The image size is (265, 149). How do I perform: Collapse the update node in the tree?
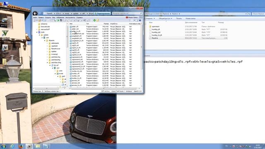tap(40, 35)
